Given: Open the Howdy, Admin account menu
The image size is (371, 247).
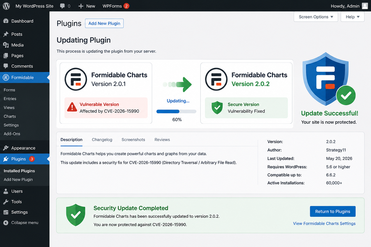Looking at the screenshot, I should click(x=349, y=6).
